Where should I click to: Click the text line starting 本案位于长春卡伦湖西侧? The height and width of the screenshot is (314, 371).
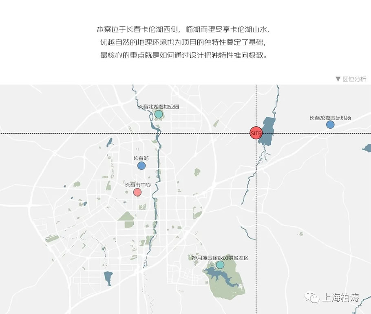[183, 29]
